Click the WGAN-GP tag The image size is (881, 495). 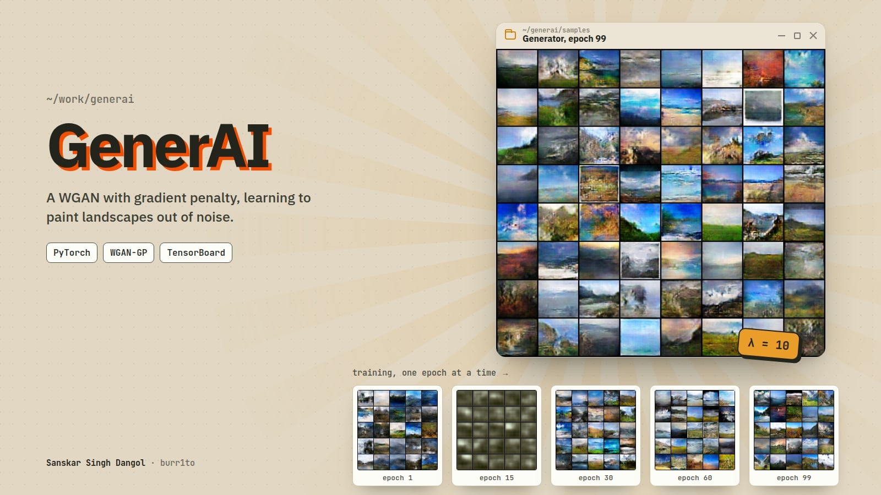[128, 252]
